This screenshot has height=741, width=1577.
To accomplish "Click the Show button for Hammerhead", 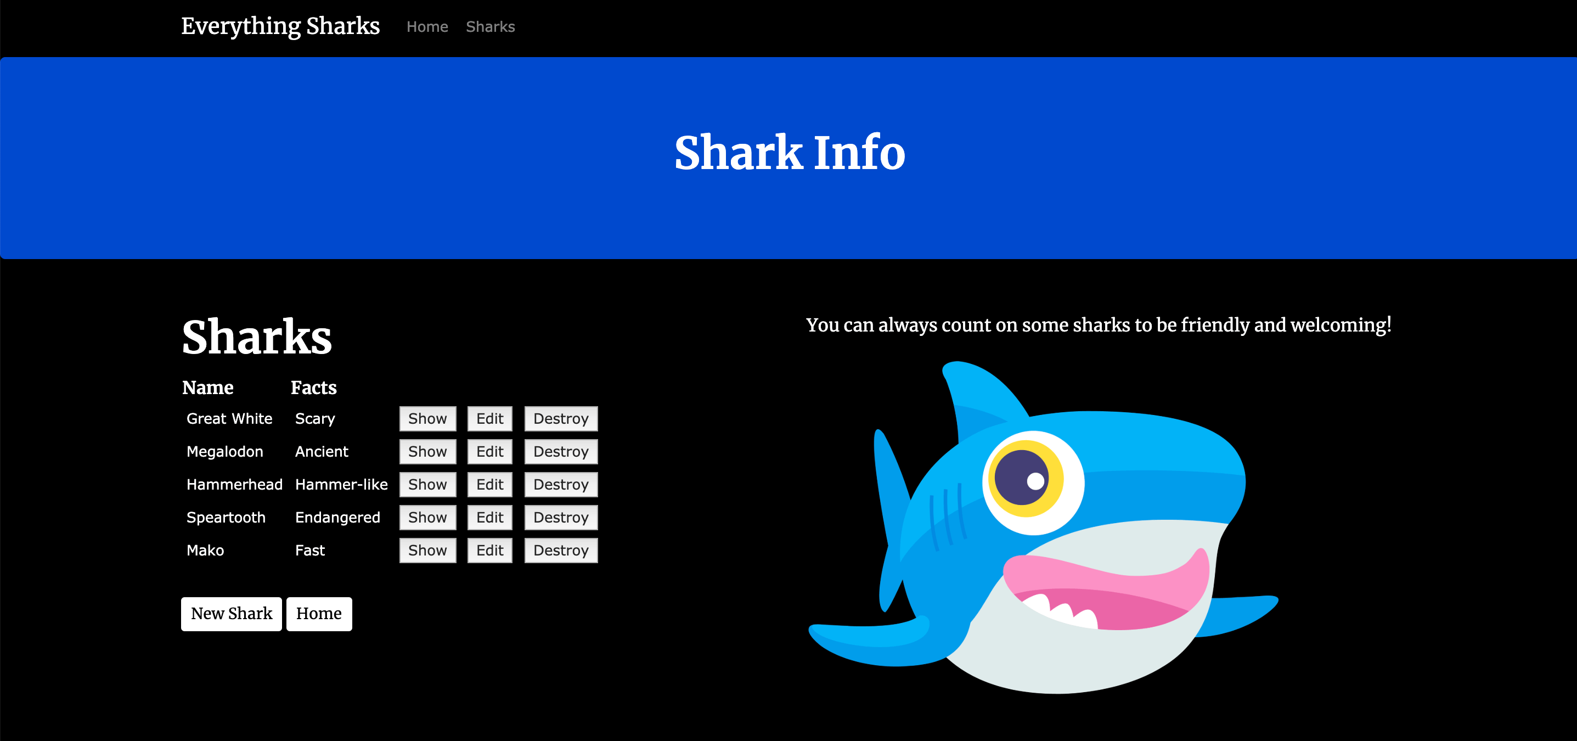I will (427, 485).
